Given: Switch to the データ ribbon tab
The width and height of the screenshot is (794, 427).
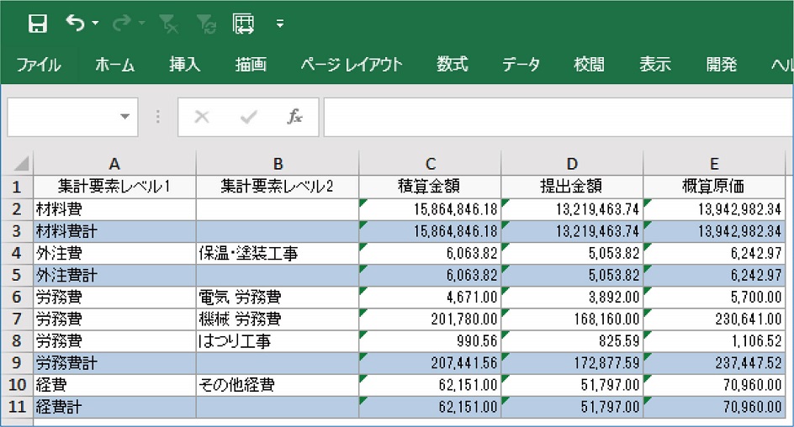Looking at the screenshot, I should pos(521,65).
